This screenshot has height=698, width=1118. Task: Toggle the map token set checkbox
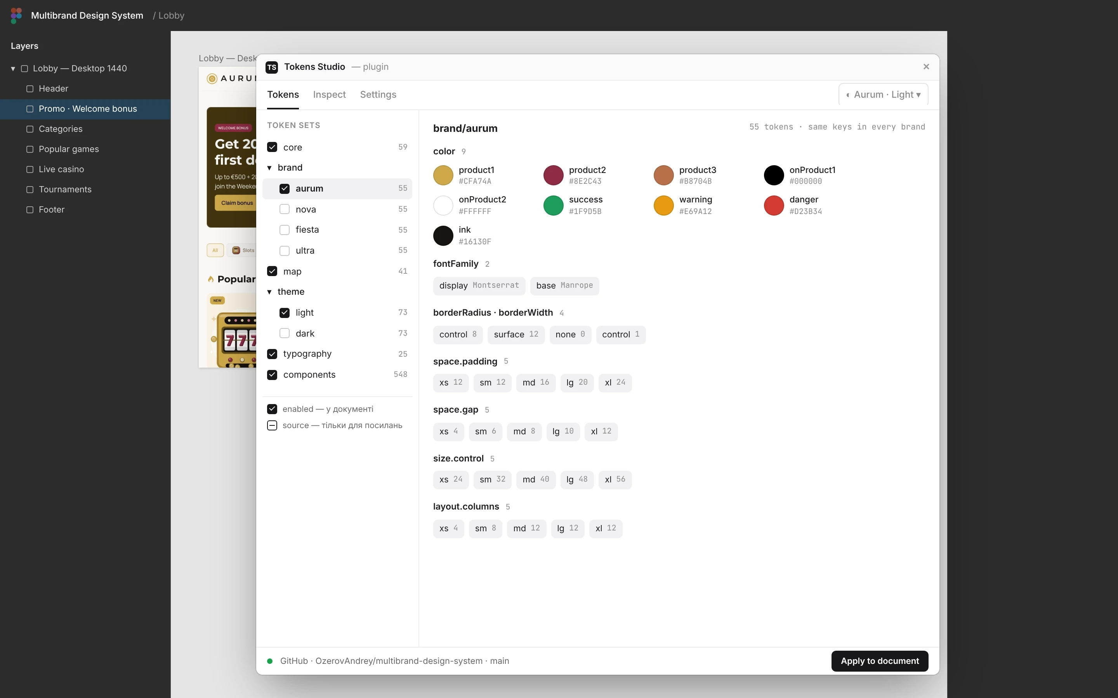pos(272,271)
